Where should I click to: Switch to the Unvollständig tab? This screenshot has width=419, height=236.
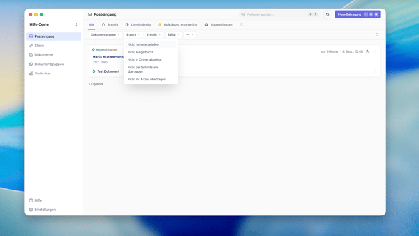pos(138,25)
